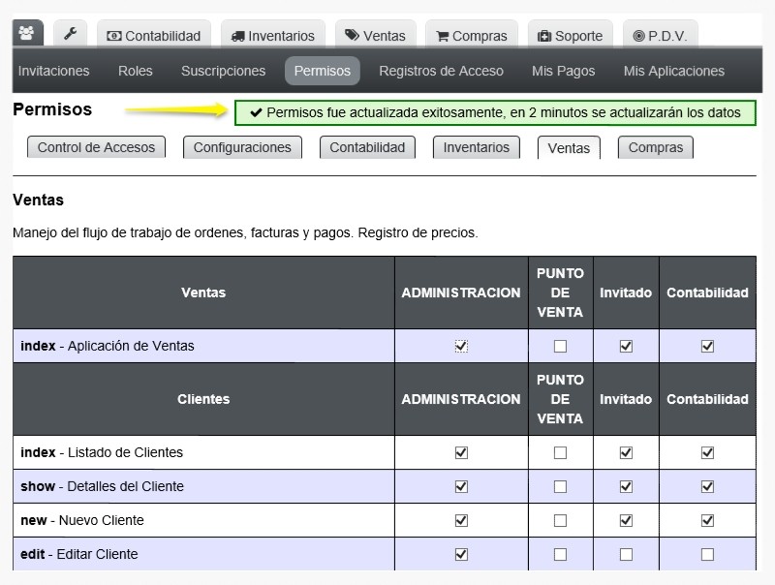Open the Inventarios top tab
Viewport: 775px width, 585px height.
pyautogui.click(x=273, y=36)
